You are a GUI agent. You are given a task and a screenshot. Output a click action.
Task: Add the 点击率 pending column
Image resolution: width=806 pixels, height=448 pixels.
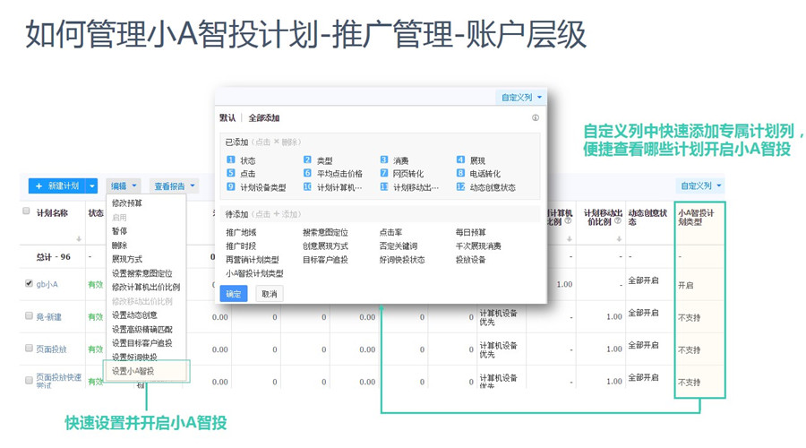point(390,232)
